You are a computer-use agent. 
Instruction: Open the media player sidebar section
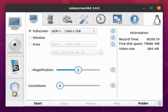[15, 67]
